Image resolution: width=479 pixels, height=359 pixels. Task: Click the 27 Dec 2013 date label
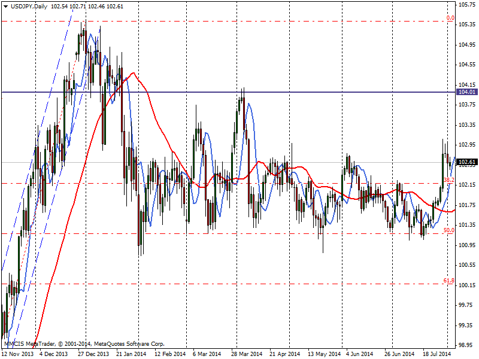(x=93, y=354)
